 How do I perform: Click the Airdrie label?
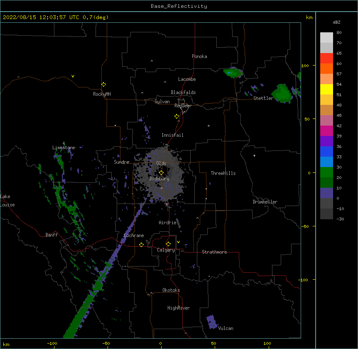pyautogui.click(x=168, y=223)
